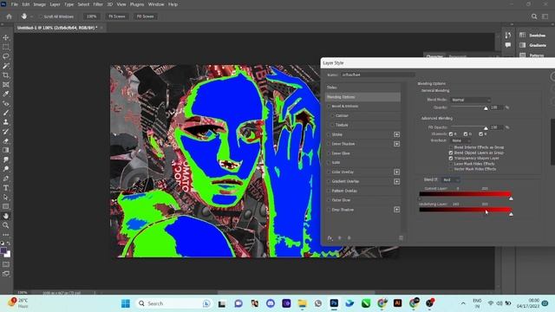555x312 pixels.
Task: Select the Horizontal Type tool
Action: (x=6, y=188)
